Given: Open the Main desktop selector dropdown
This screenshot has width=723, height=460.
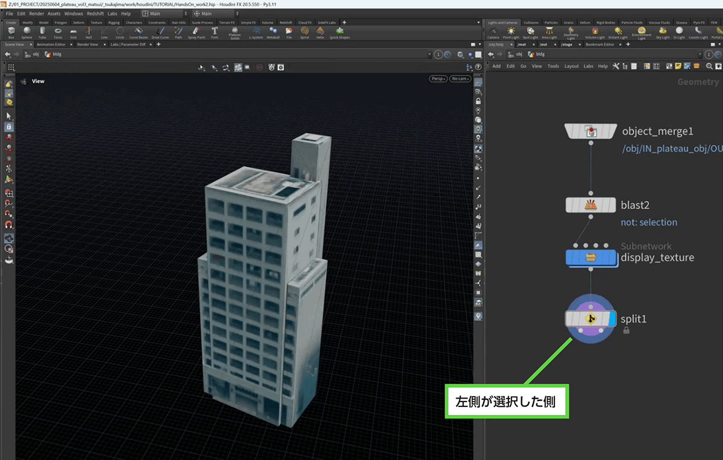Looking at the screenshot, I should [164, 13].
